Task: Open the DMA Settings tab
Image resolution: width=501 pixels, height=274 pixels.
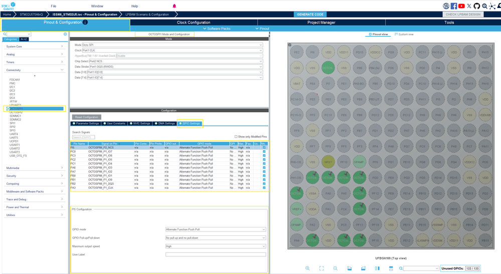Action: (165, 123)
